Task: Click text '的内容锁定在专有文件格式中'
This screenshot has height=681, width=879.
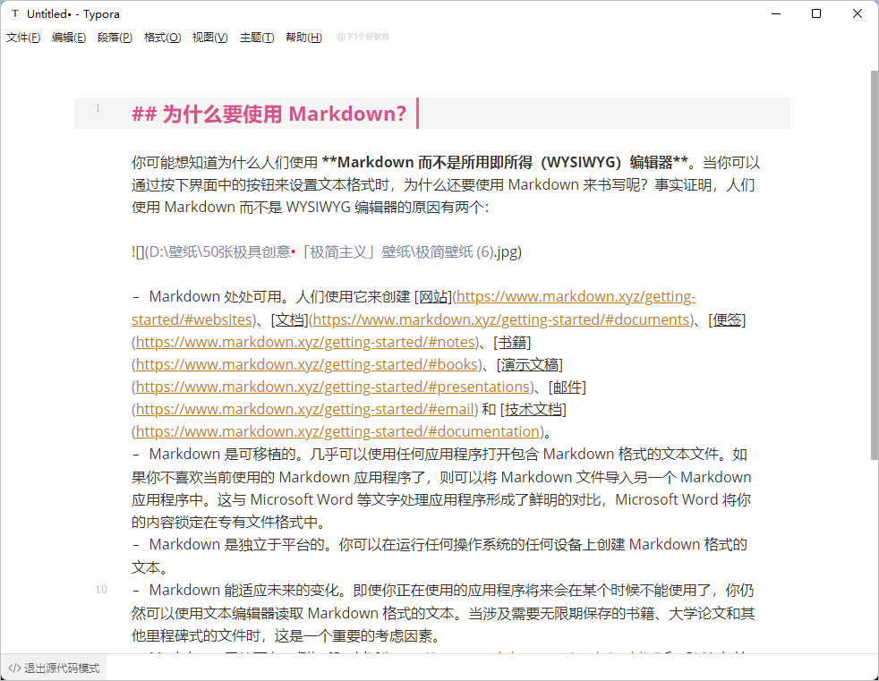Action: click(x=225, y=523)
